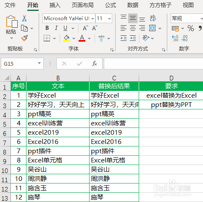Switch to the 方方格子 tab
Image resolution: width=203 pixels, height=202 pixels.
[x=160, y=5]
